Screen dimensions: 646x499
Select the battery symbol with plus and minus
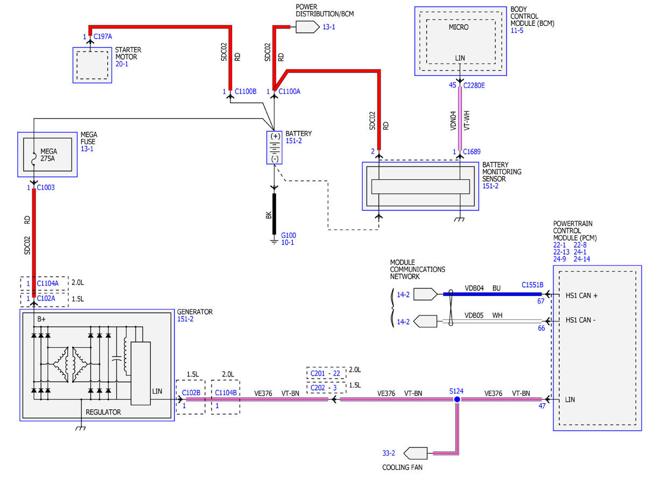pos(275,147)
